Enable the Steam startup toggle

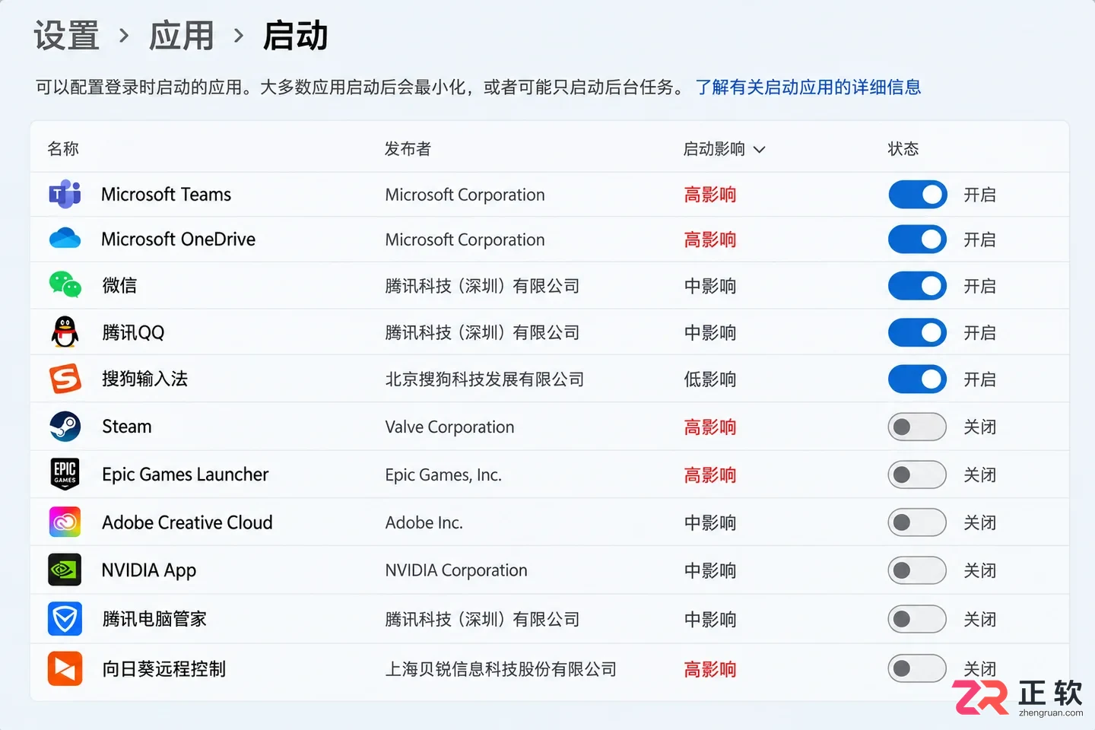(x=917, y=427)
